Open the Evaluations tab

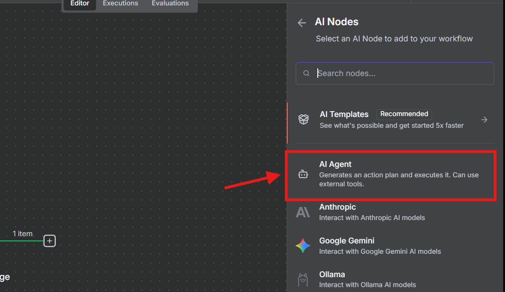170,4
